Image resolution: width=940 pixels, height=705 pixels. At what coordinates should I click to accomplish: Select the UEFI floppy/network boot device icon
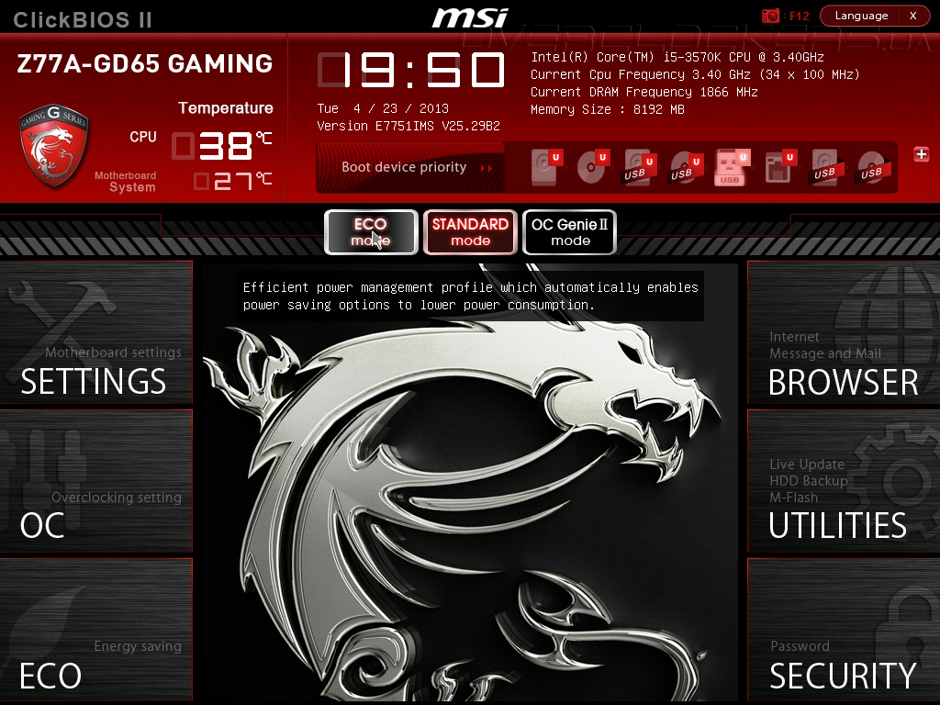779,167
